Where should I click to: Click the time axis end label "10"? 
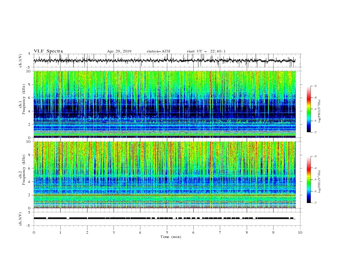(300, 232)
